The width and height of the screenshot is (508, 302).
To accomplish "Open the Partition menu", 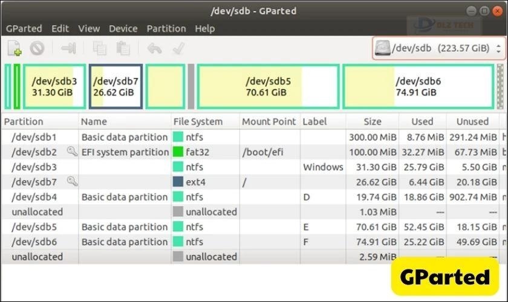I will click(166, 28).
